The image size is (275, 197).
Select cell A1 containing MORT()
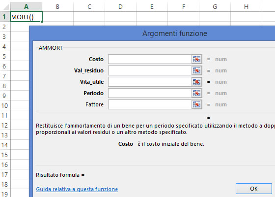(x=26, y=17)
